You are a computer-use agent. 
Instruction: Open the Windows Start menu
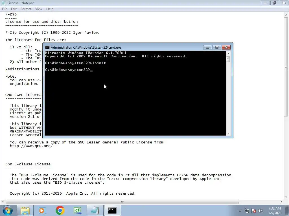coord(8,210)
